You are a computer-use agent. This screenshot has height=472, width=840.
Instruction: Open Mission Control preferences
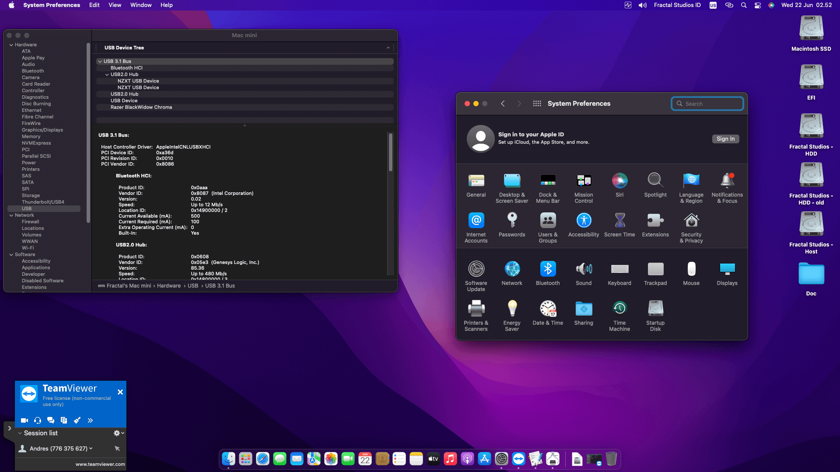[x=584, y=188]
